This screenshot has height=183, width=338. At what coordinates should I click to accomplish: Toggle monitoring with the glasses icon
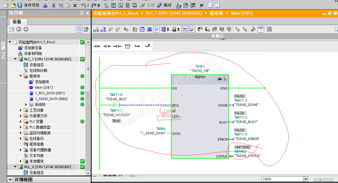pyautogui.click(x=261, y=29)
